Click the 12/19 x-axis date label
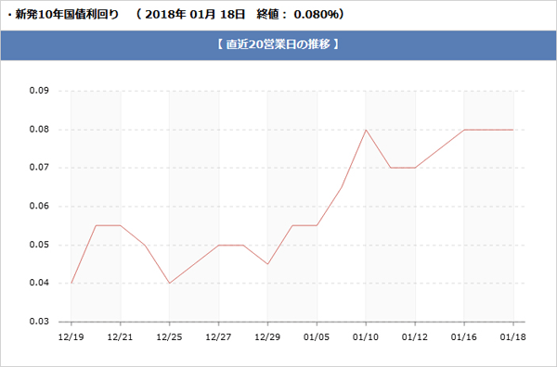 71,336
